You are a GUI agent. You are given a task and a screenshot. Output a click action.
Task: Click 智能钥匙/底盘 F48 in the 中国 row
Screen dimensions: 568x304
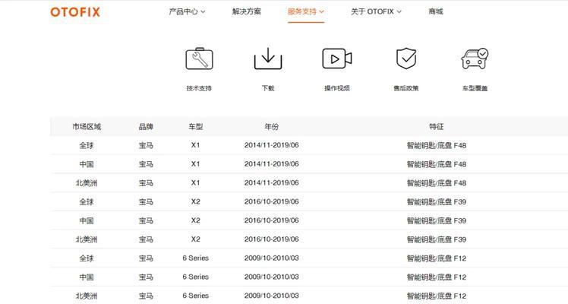click(437, 164)
